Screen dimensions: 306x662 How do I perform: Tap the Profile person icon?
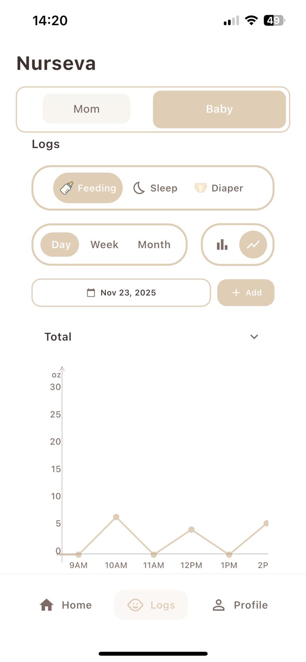click(x=218, y=605)
